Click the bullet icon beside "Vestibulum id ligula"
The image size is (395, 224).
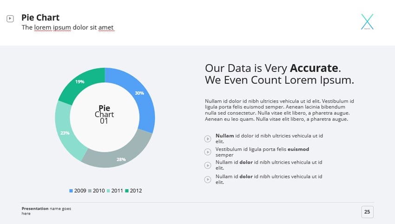(x=207, y=152)
